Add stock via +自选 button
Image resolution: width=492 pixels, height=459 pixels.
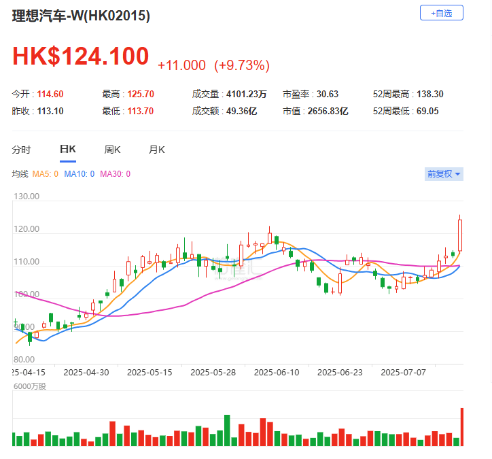442,13
